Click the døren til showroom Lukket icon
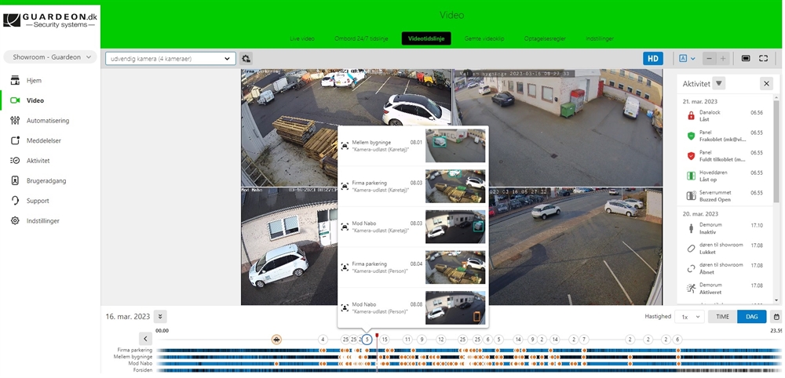Image resolution: width=785 pixels, height=378 pixels. tap(692, 248)
